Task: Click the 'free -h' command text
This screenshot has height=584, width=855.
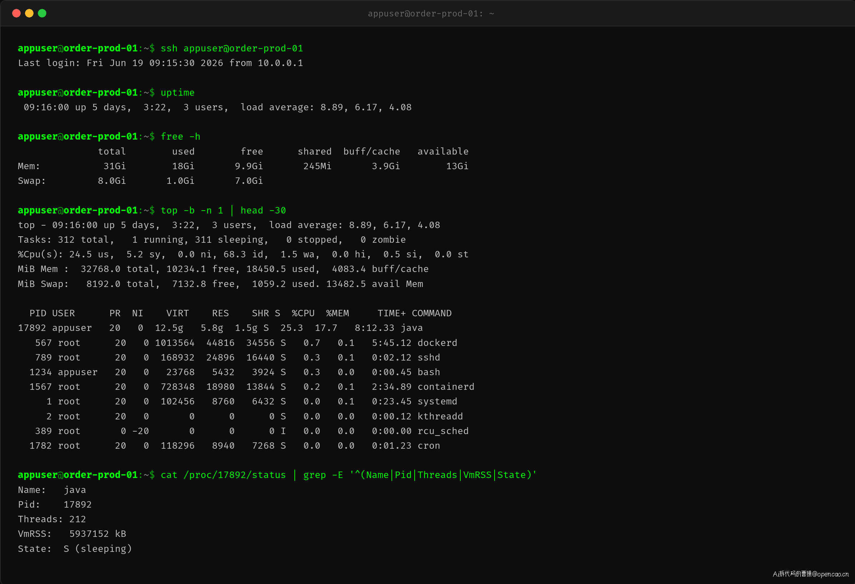Action: pyautogui.click(x=181, y=136)
